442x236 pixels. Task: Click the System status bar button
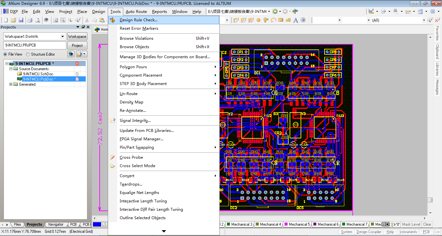pos(347,232)
